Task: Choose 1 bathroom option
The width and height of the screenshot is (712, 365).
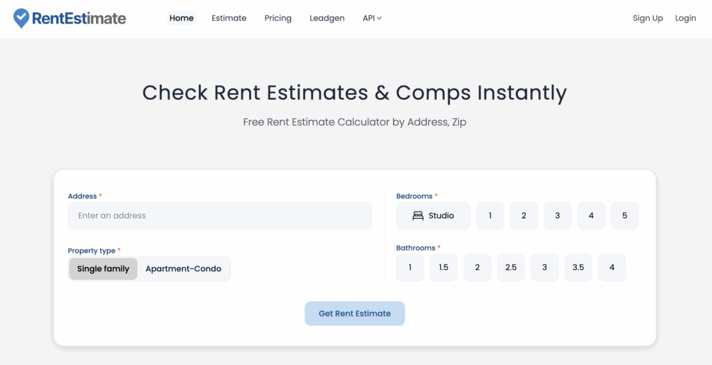Action: click(410, 268)
